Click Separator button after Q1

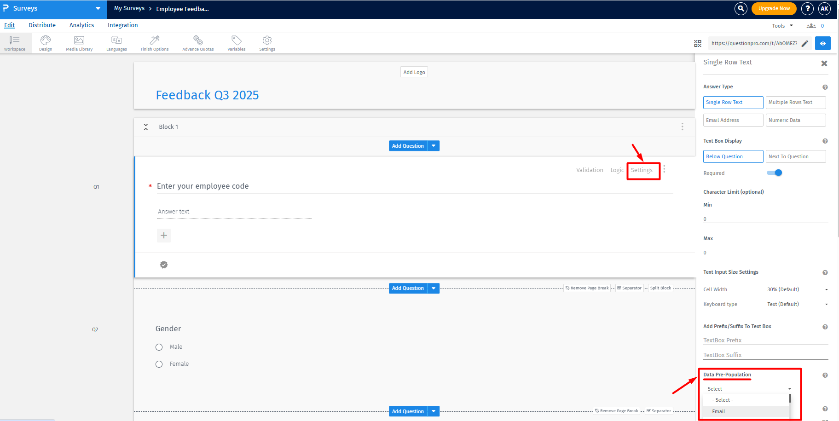tap(629, 288)
